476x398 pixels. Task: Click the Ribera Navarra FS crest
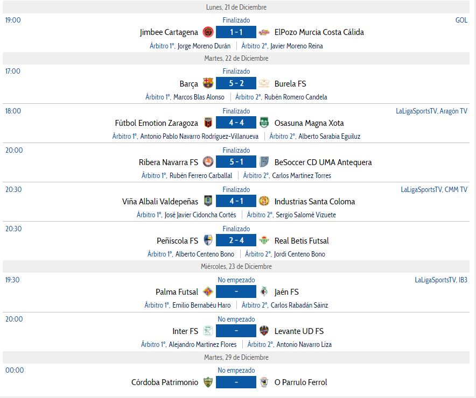(208, 162)
